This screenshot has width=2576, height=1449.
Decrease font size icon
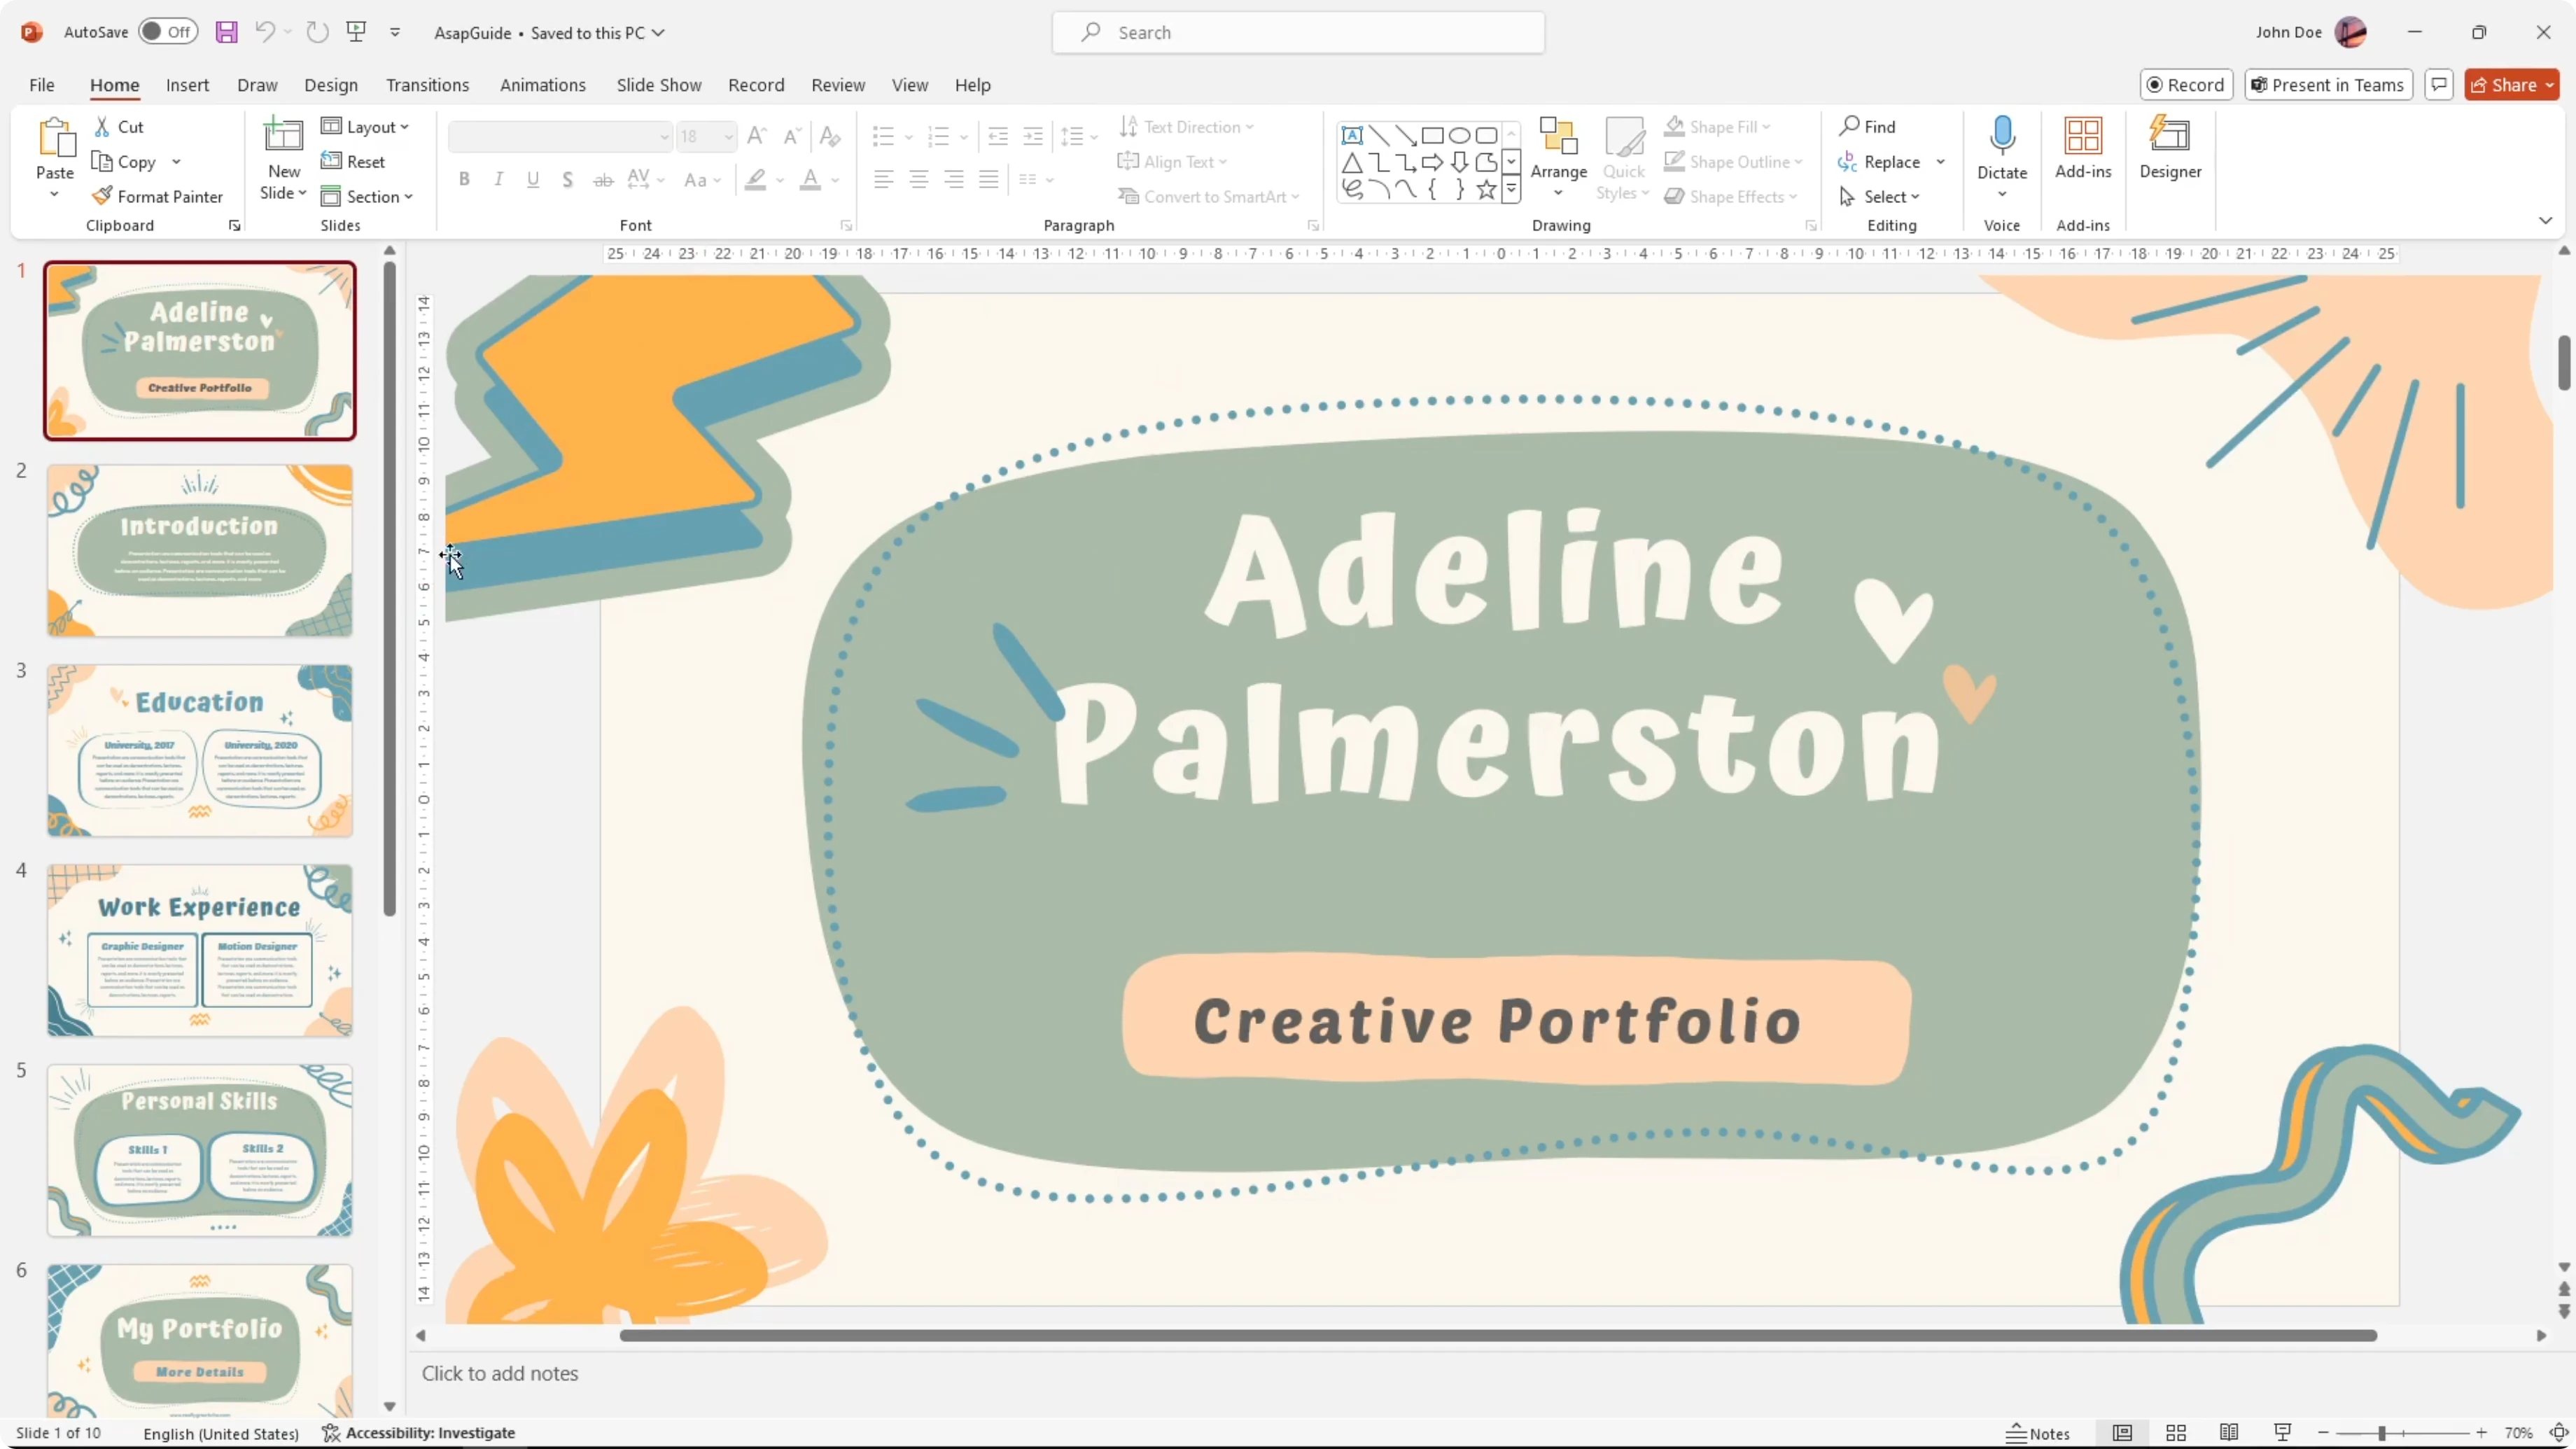click(x=792, y=136)
